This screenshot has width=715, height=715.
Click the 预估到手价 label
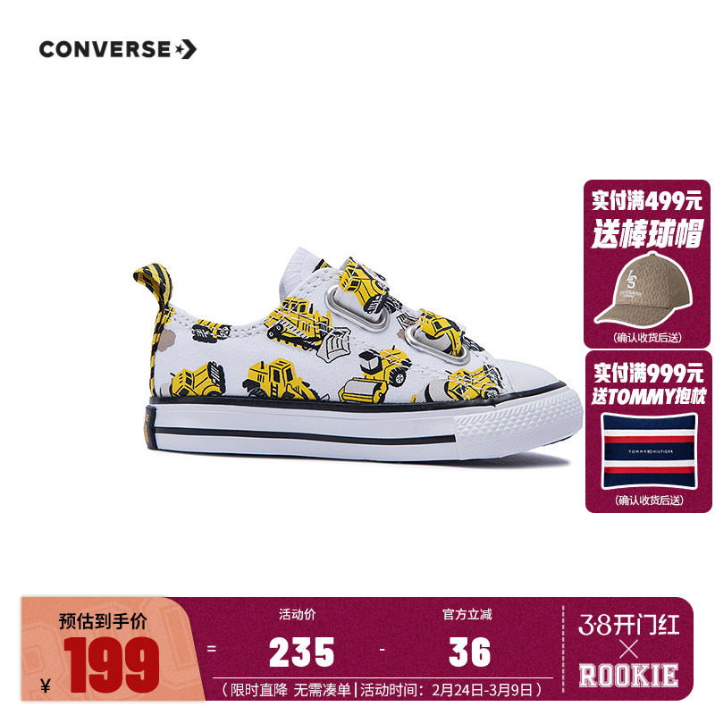pos(103,621)
